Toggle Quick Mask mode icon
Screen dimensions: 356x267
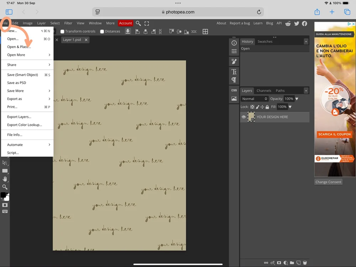[x=5, y=205]
